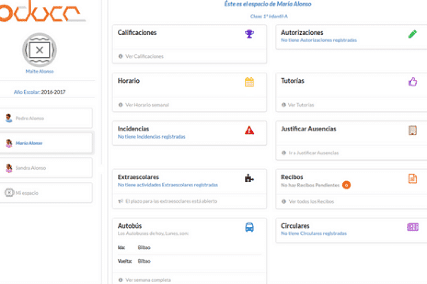The height and width of the screenshot is (284, 427).
Task: Click the blue bus Autobús icon
Action: [x=249, y=227]
